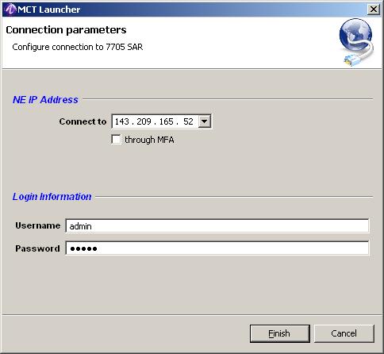Click the MCT Launcher title text

(x=49, y=10)
